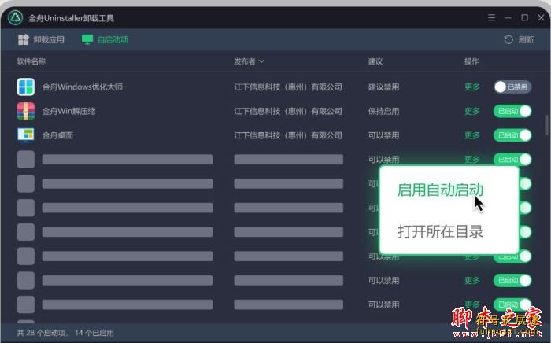The width and height of the screenshot is (551, 343).
Task: Click the 金舟Uninstaller app logo icon
Action: point(15,17)
